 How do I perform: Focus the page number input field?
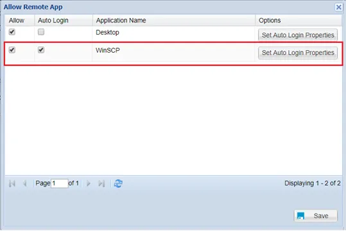(x=59, y=184)
